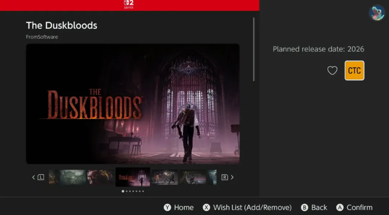Click the left arrow before L button
Screen dimensions: 389x215
[33, 177]
